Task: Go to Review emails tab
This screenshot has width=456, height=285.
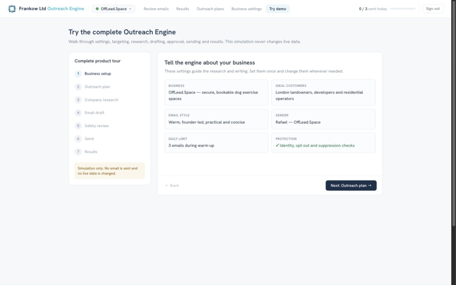Action: click(156, 9)
